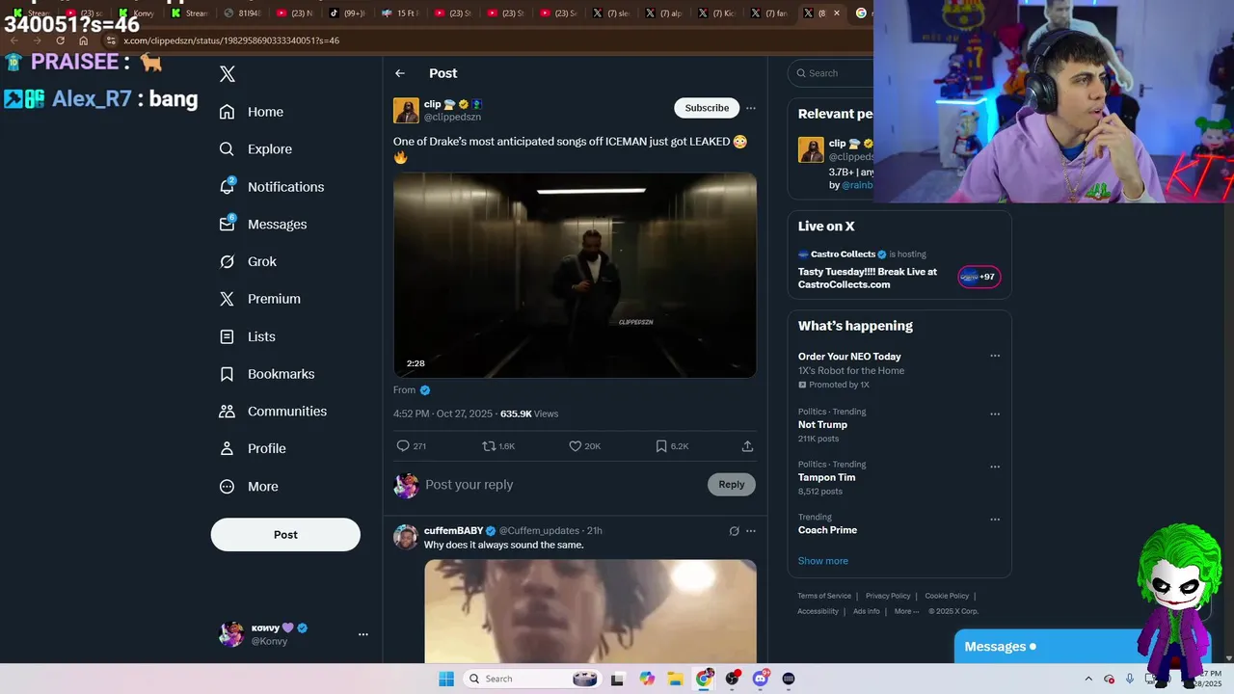The image size is (1234, 694).
Task: Open Premium in the sidebar
Action: click(x=260, y=299)
